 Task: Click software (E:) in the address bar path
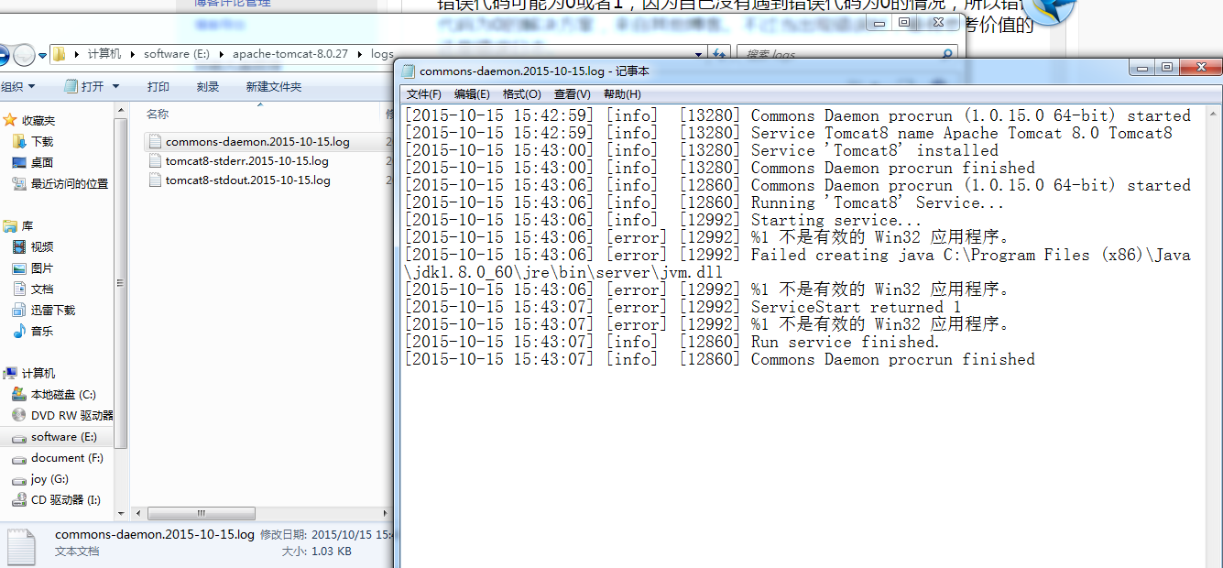177,54
